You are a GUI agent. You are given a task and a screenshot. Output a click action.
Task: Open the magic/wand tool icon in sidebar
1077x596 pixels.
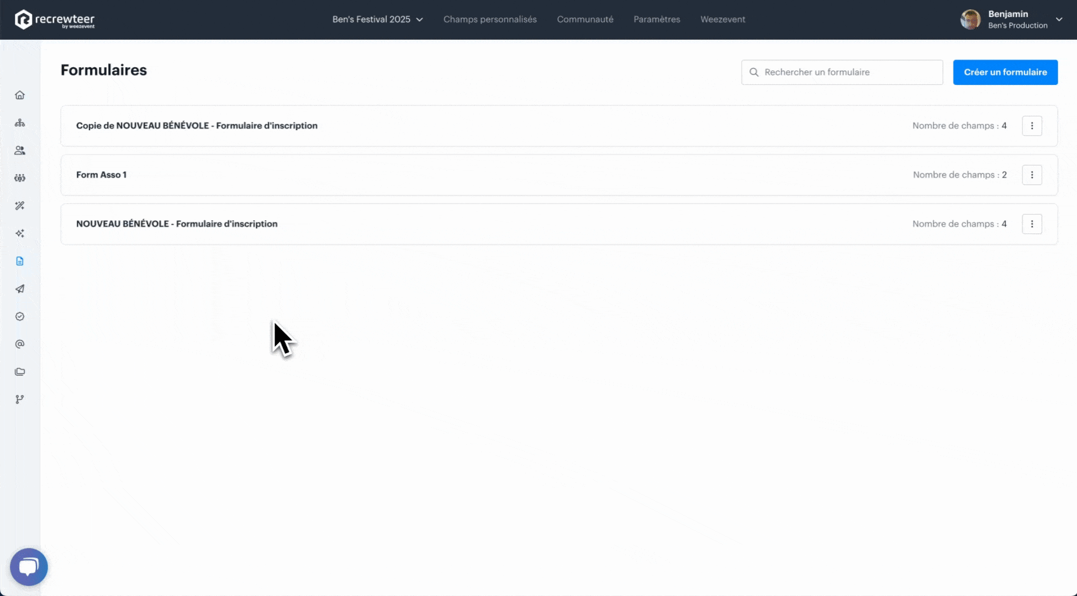(x=20, y=205)
